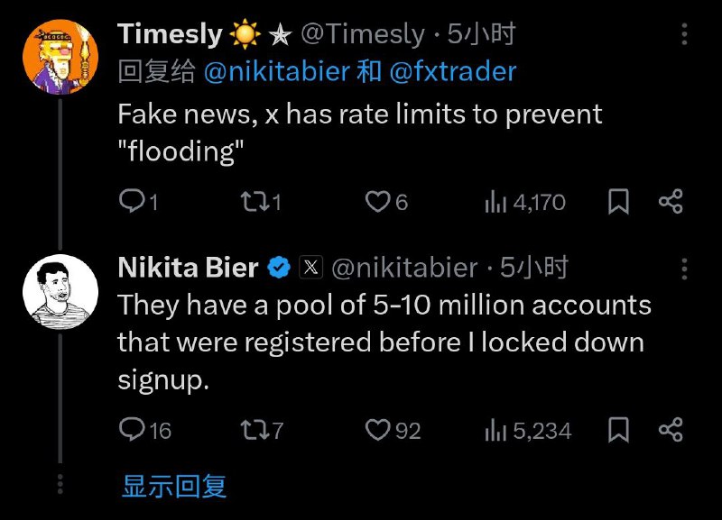Click the retweet icon under Nikita Bier's reply
Image resolution: width=722 pixels, height=520 pixels.
tap(255, 431)
